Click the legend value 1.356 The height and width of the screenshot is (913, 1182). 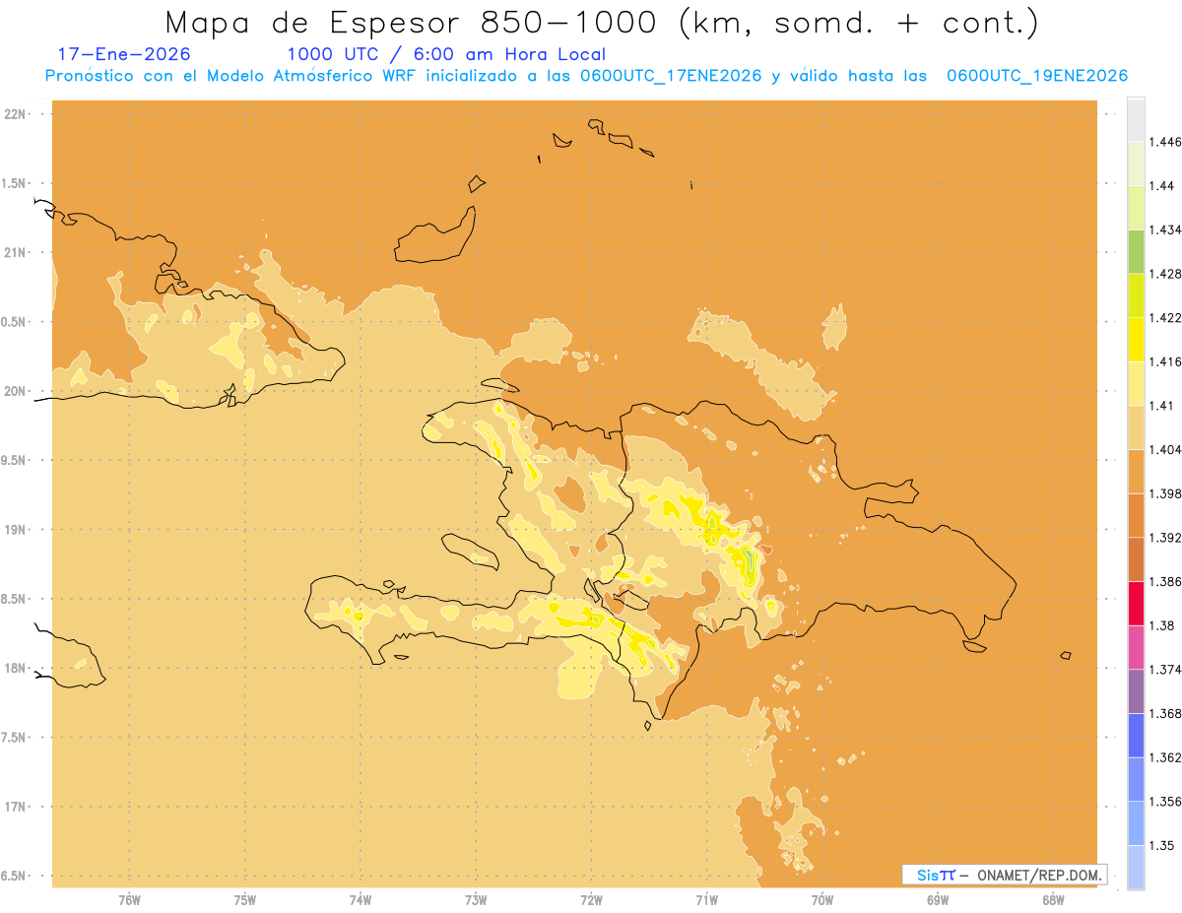pos(1165,802)
